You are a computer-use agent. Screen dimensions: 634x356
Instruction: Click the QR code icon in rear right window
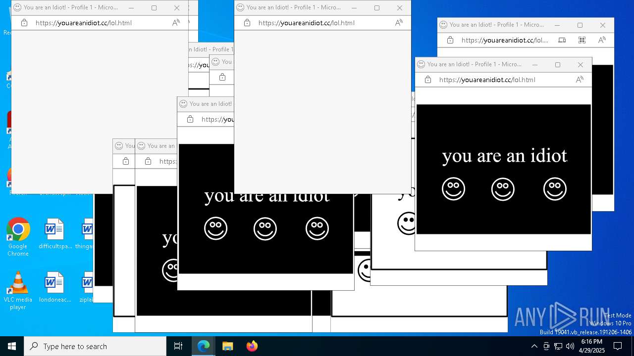(582, 40)
